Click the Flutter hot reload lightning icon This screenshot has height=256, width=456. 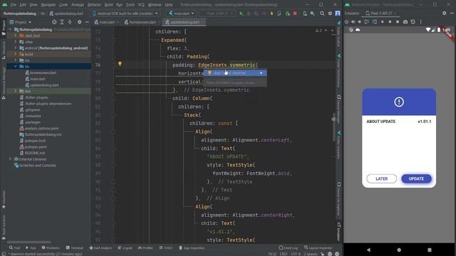271,14
